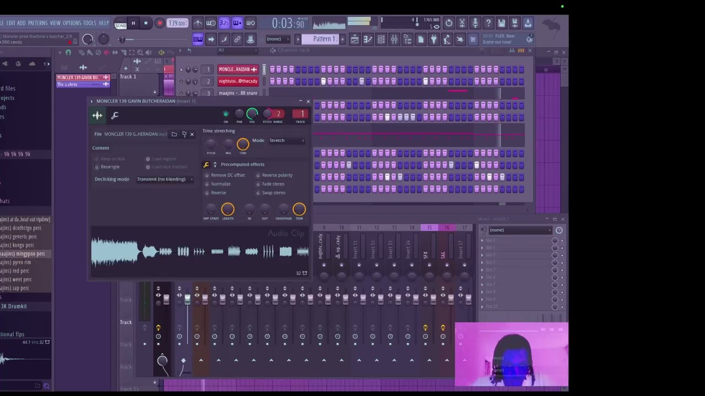Expand mixer Slot 1 arrow
Image resolution: width=705 pixels, height=396 pixels.
[482, 240]
